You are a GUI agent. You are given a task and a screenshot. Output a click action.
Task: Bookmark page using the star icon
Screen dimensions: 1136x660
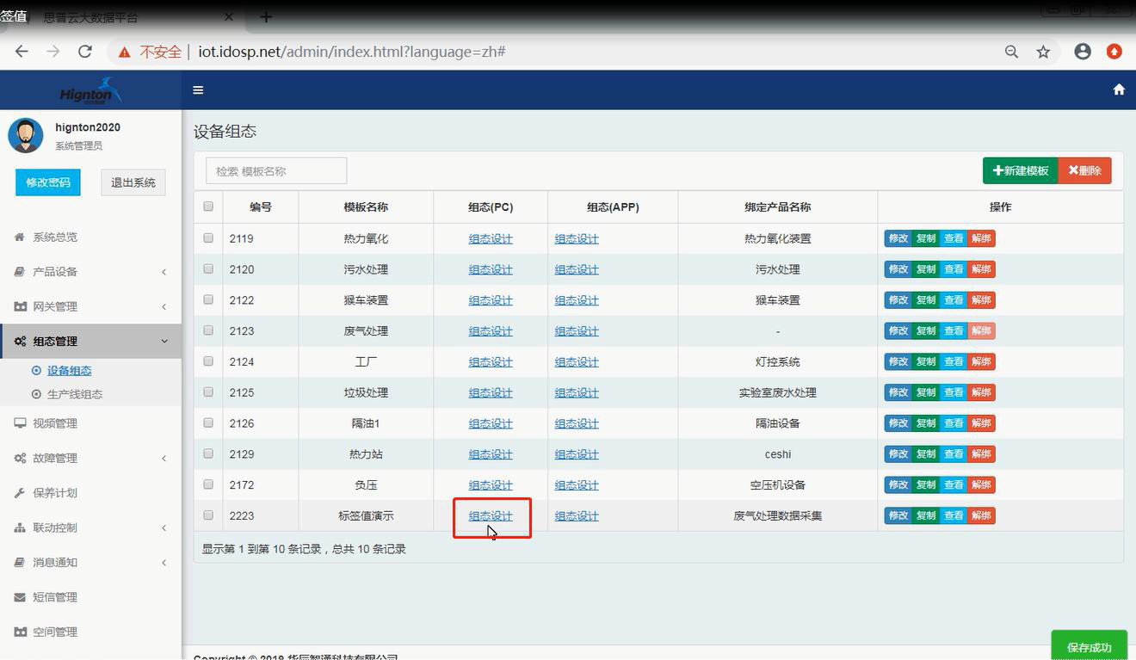point(1043,52)
